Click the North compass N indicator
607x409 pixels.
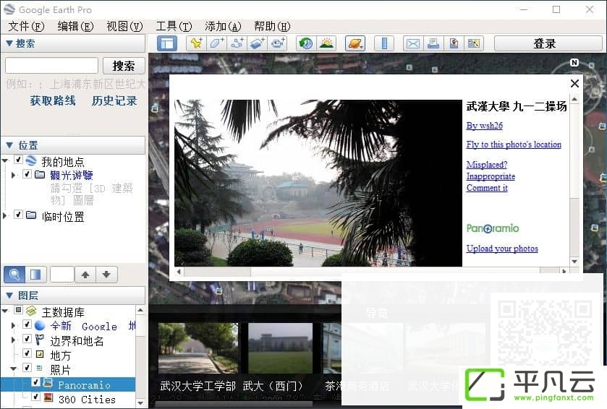tap(574, 63)
